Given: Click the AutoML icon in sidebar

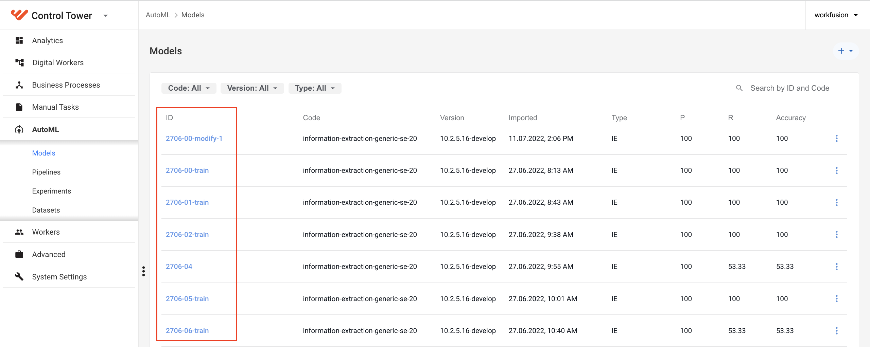Looking at the screenshot, I should coord(19,129).
